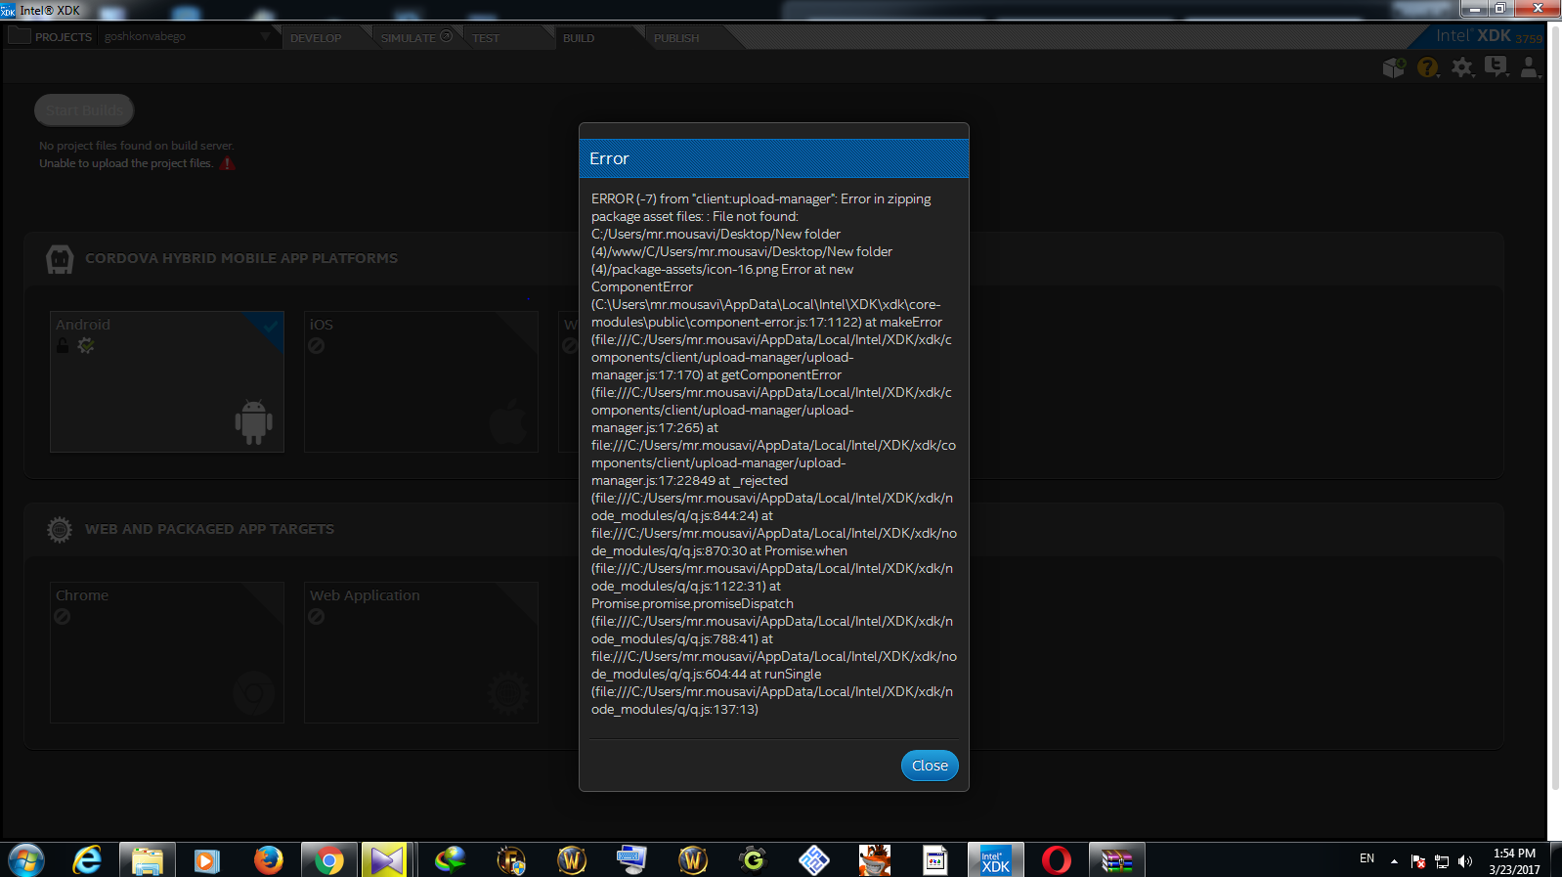The height and width of the screenshot is (877, 1562).
Task: Click Web Application disabled status icon
Action: click(x=317, y=616)
